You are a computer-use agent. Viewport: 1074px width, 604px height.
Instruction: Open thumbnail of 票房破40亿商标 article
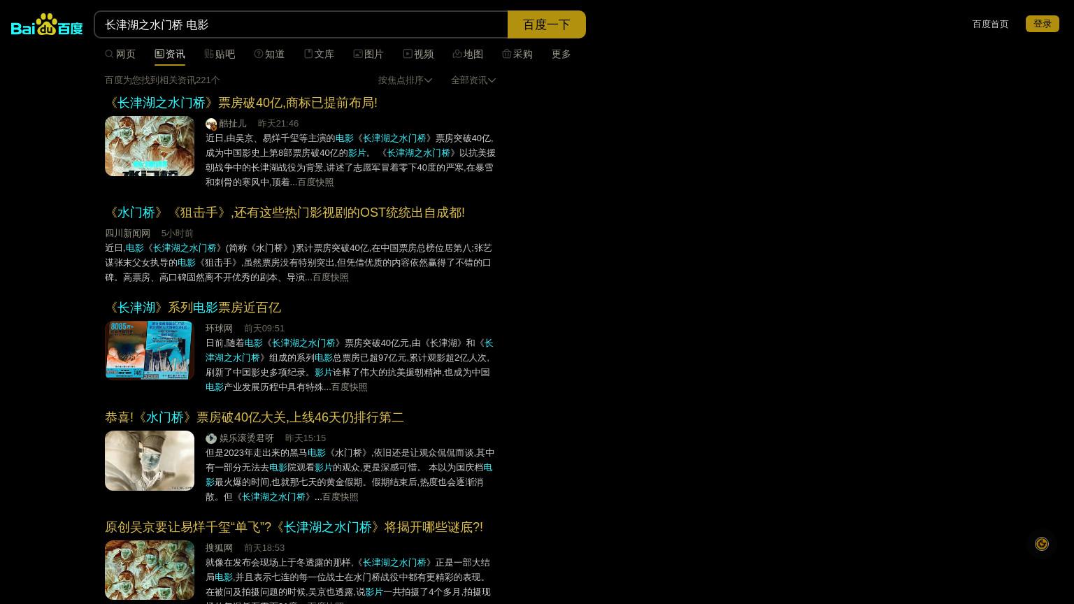(x=150, y=146)
